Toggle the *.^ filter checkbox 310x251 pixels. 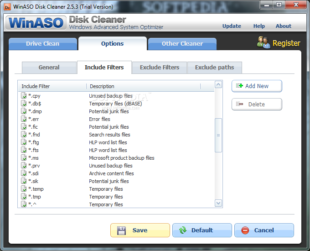(x=24, y=204)
